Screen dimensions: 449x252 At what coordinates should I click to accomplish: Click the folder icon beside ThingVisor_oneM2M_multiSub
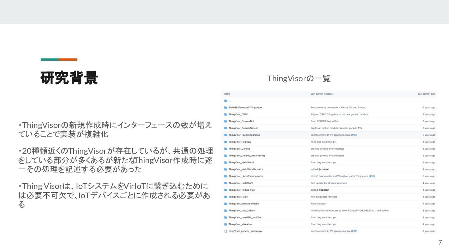[225, 217]
